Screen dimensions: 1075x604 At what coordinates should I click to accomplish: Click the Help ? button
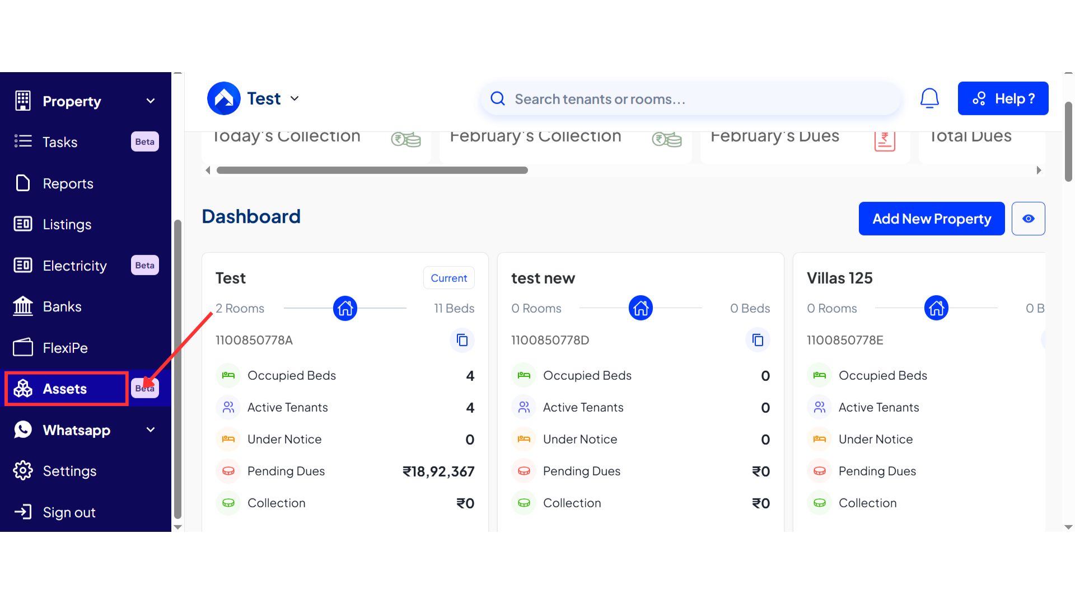coord(1003,98)
